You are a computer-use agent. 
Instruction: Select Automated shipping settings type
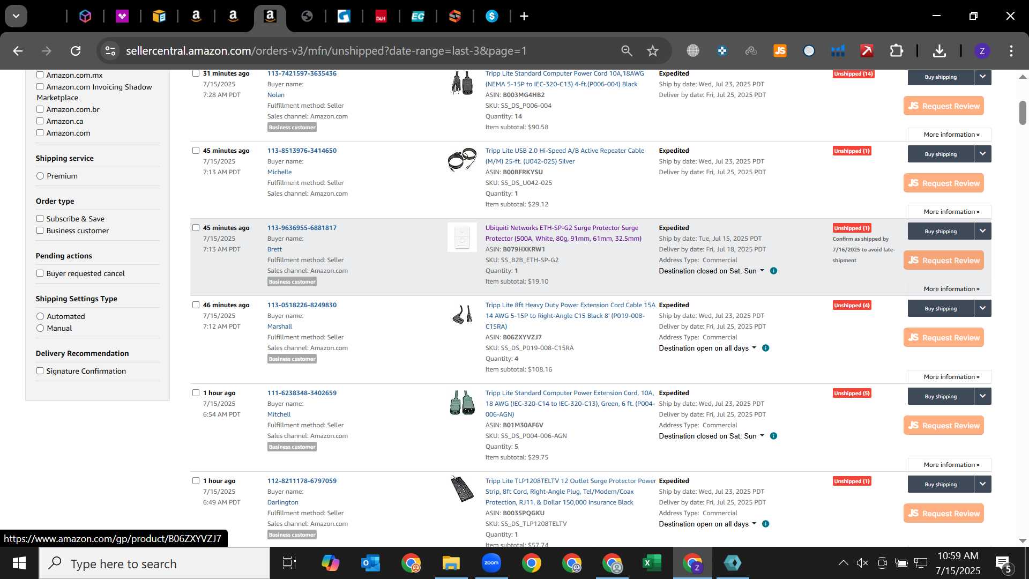point(40,316)
